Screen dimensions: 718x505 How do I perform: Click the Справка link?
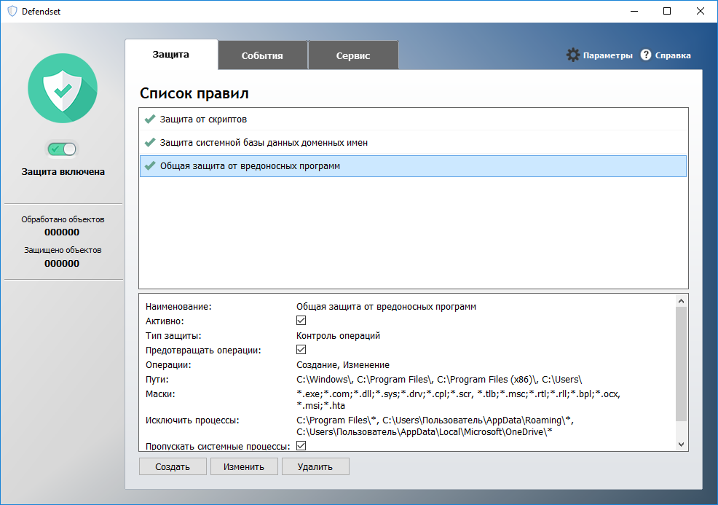(x=673, y=55)
